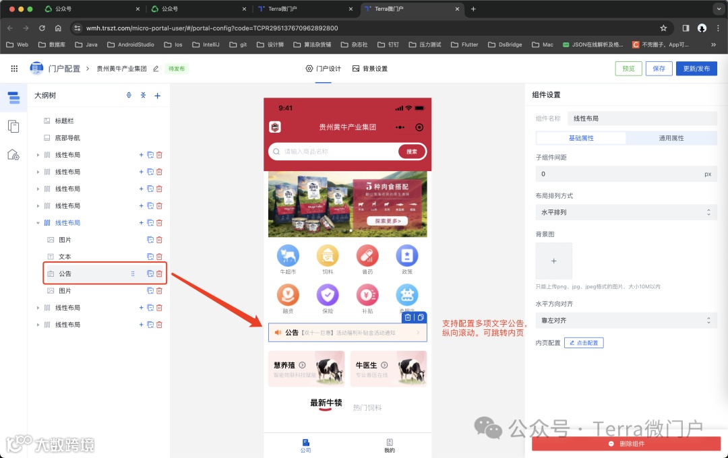The width and height of the screenshot is (728, 458).
Task: Switch to the 背景设置 tab
Action: pyautogui.click(x=369, y=69)
